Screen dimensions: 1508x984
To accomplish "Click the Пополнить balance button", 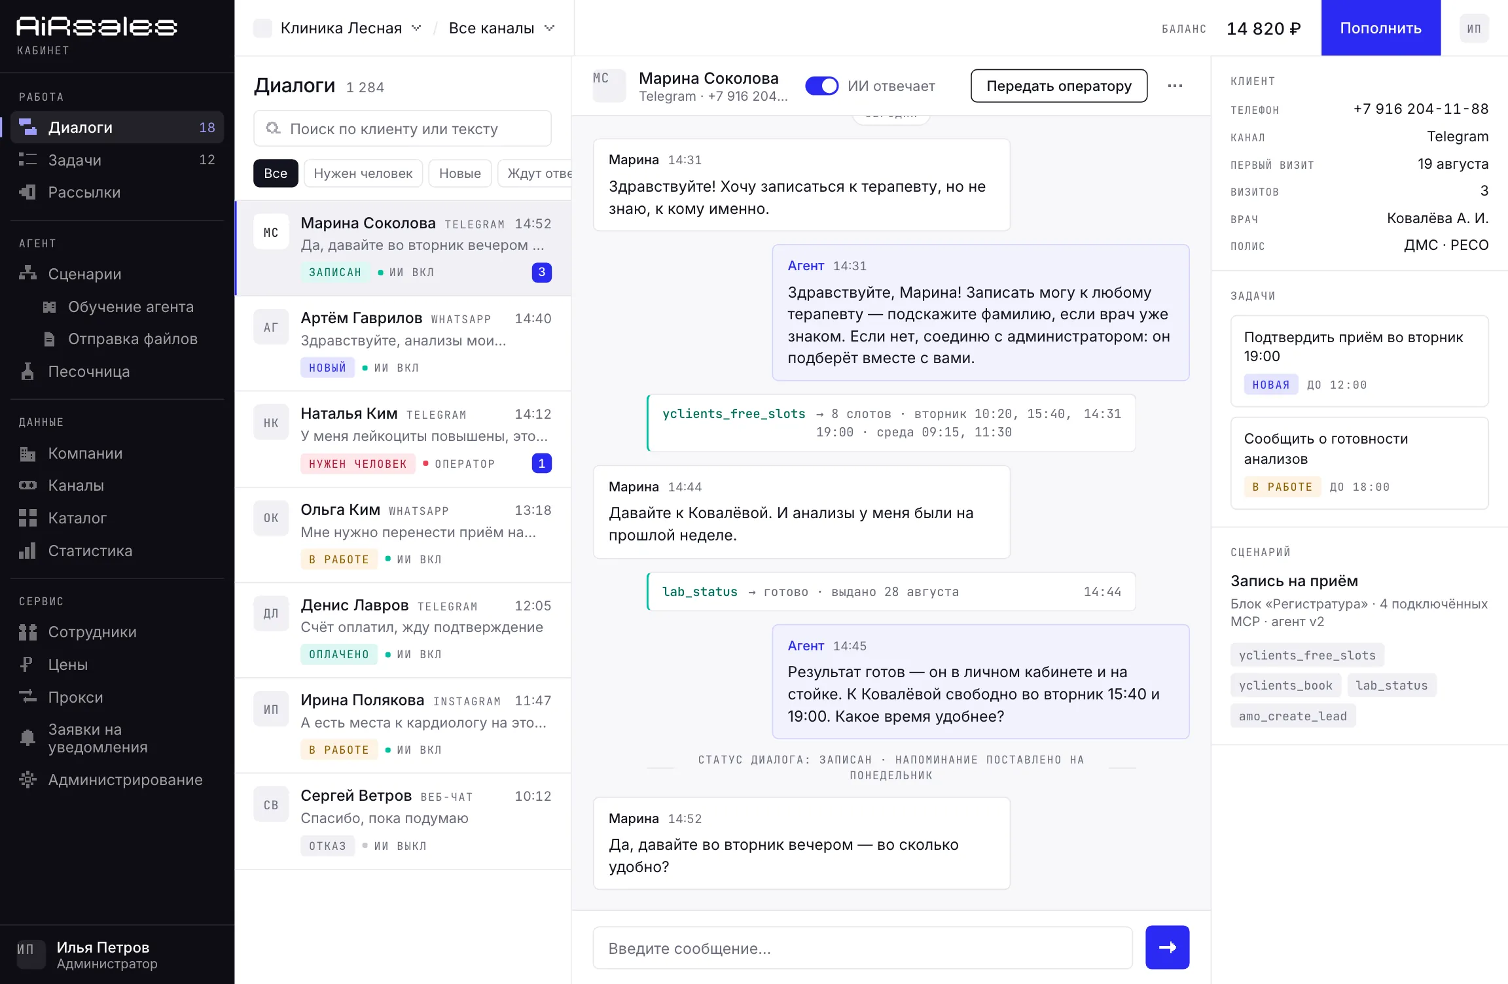I will tap(1380, 28).
